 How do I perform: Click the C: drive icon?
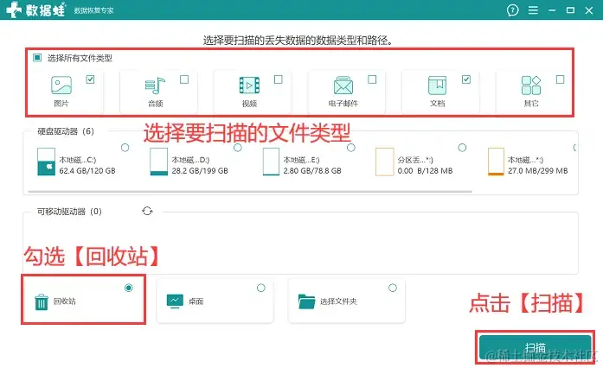click(46, 162)
